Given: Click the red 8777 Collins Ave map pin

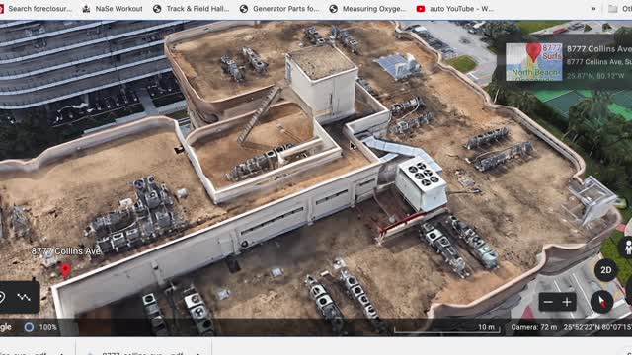Looking at the screenshot, I should 66,270.
